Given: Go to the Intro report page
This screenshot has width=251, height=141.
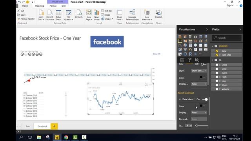Looking at the screenshot, I should tap(28, 126).
